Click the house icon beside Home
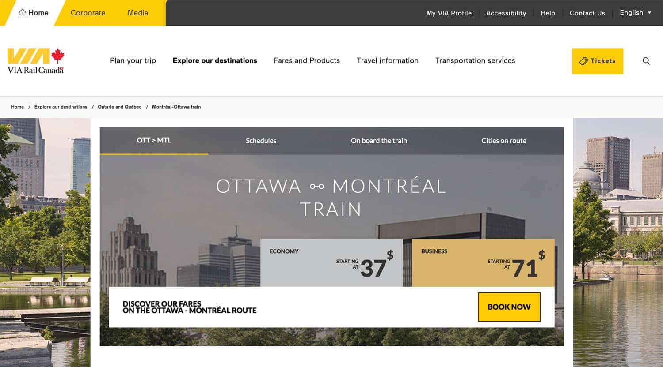The image size is (663, 367). [22, 12]
